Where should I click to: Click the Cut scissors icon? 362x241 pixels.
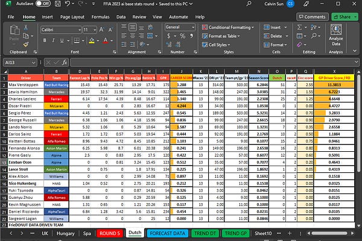pyautogui.click(x=25, y=28)
